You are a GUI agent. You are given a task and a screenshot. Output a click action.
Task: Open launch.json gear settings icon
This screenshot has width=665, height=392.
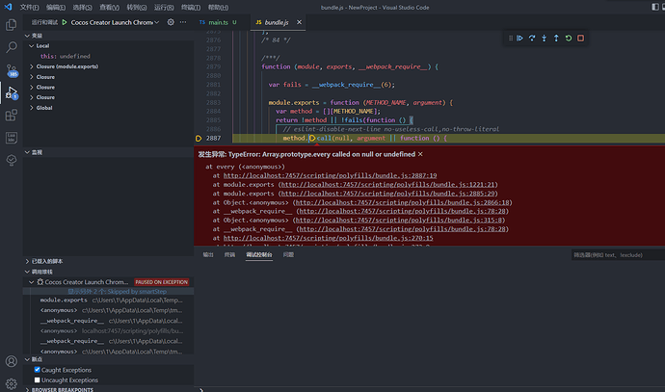(x=171, y=21)
